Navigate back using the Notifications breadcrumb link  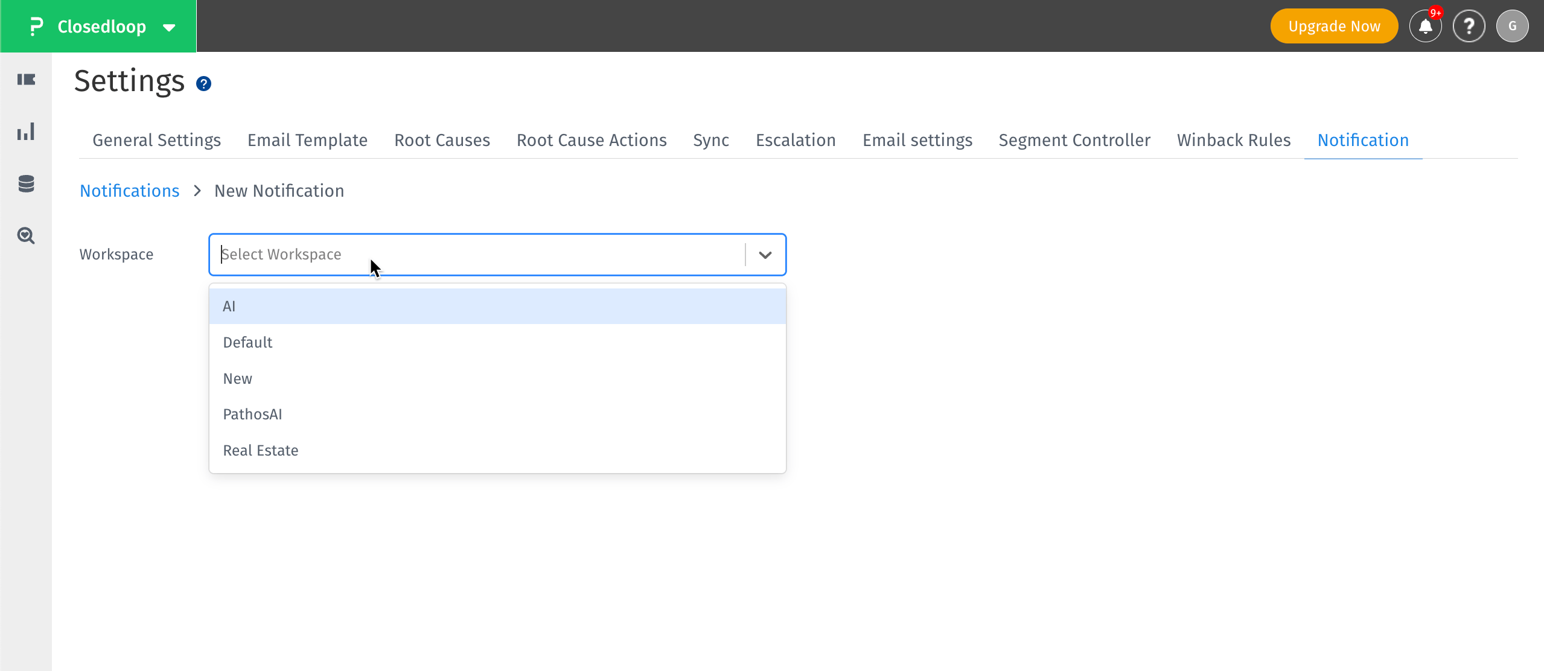click(x=129, y=190)
